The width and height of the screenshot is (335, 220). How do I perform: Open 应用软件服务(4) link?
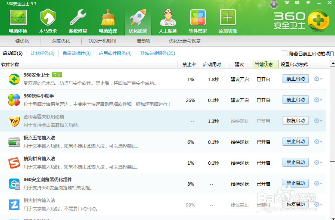pos(115,53)
